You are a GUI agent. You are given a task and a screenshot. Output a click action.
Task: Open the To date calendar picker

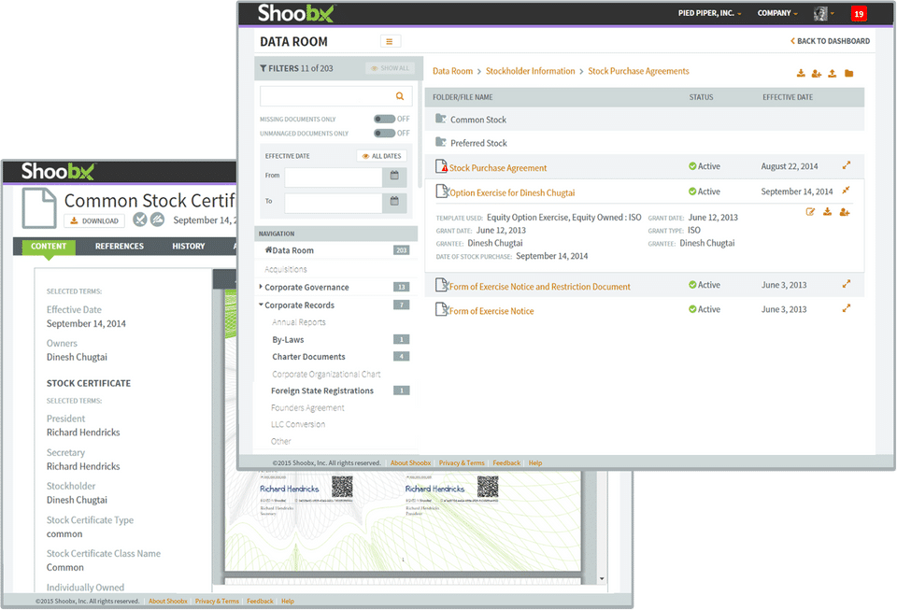(x=394, y=201)
